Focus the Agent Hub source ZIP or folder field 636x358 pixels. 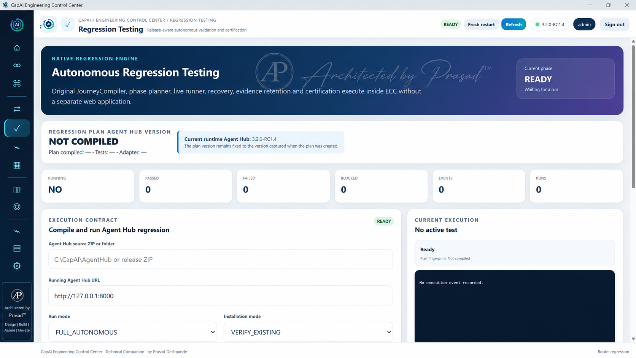pos(221,259)
